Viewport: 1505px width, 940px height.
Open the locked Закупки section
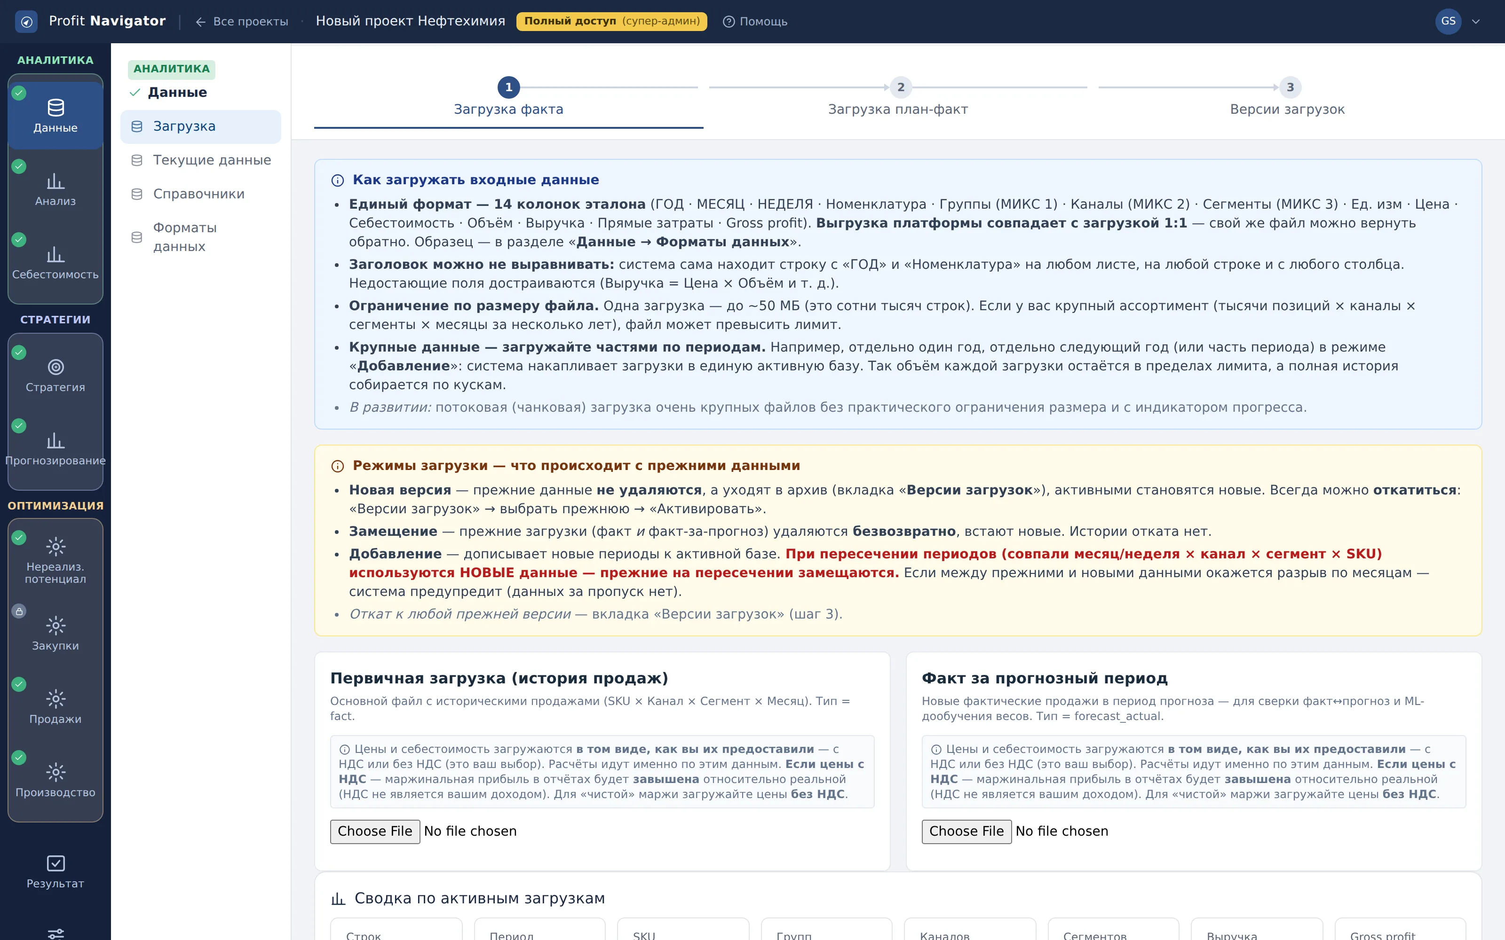click(x=55, y=634)
